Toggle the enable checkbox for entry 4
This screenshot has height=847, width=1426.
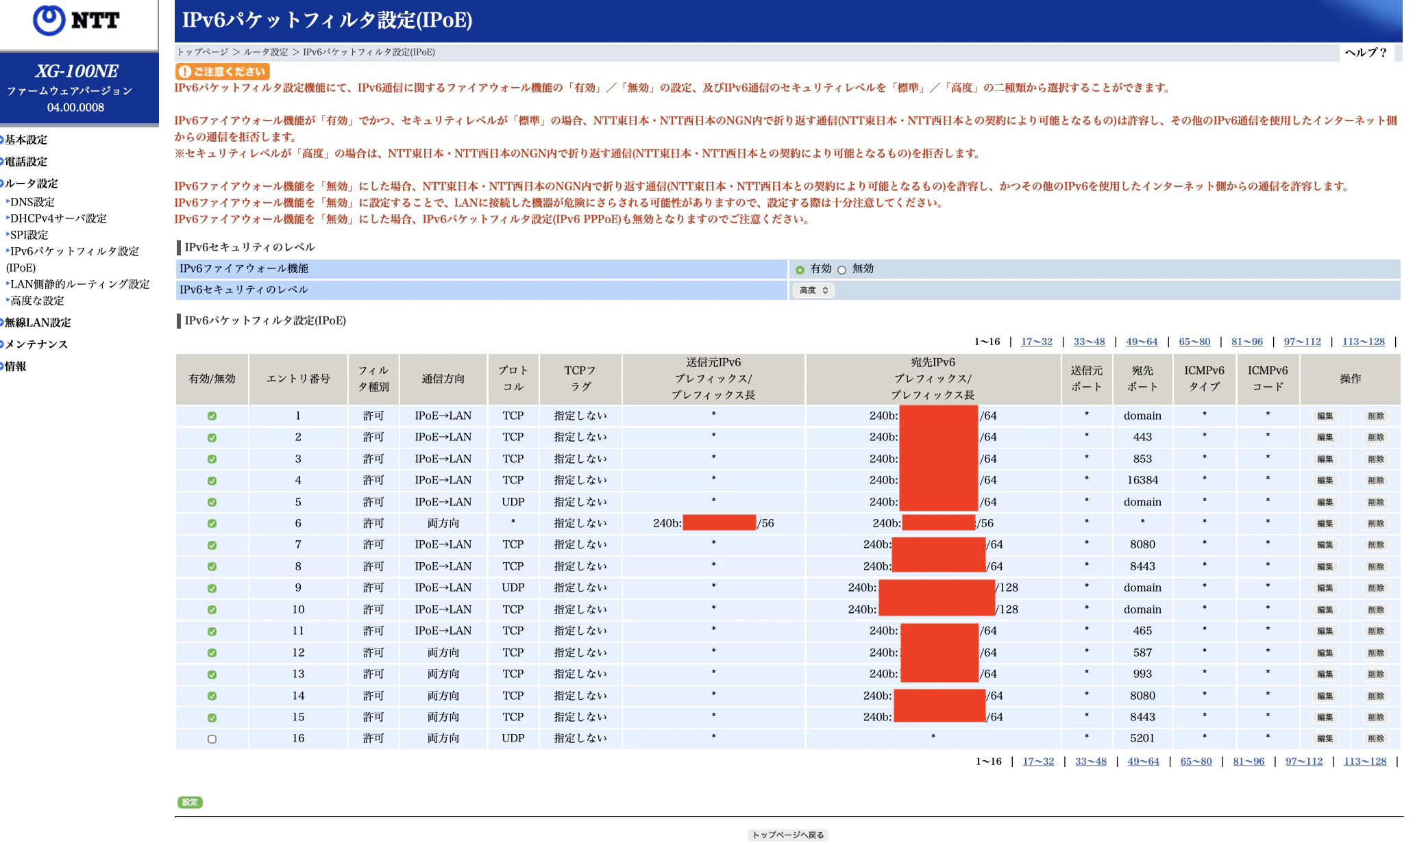212,481
